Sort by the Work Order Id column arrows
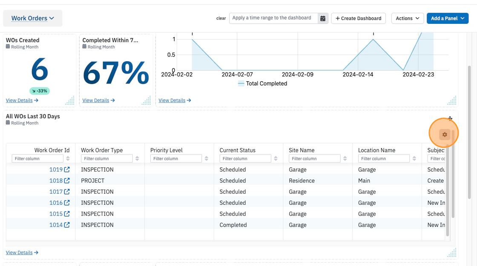The height and width of the screenshot is (266, 477). (68, 158)
